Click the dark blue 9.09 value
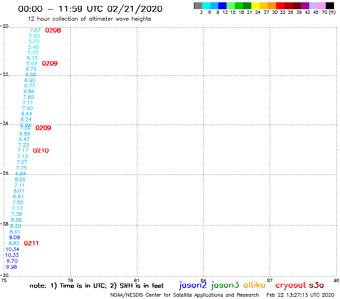Image resolution: width=340 pixels, height=299 pixels. 15,237
